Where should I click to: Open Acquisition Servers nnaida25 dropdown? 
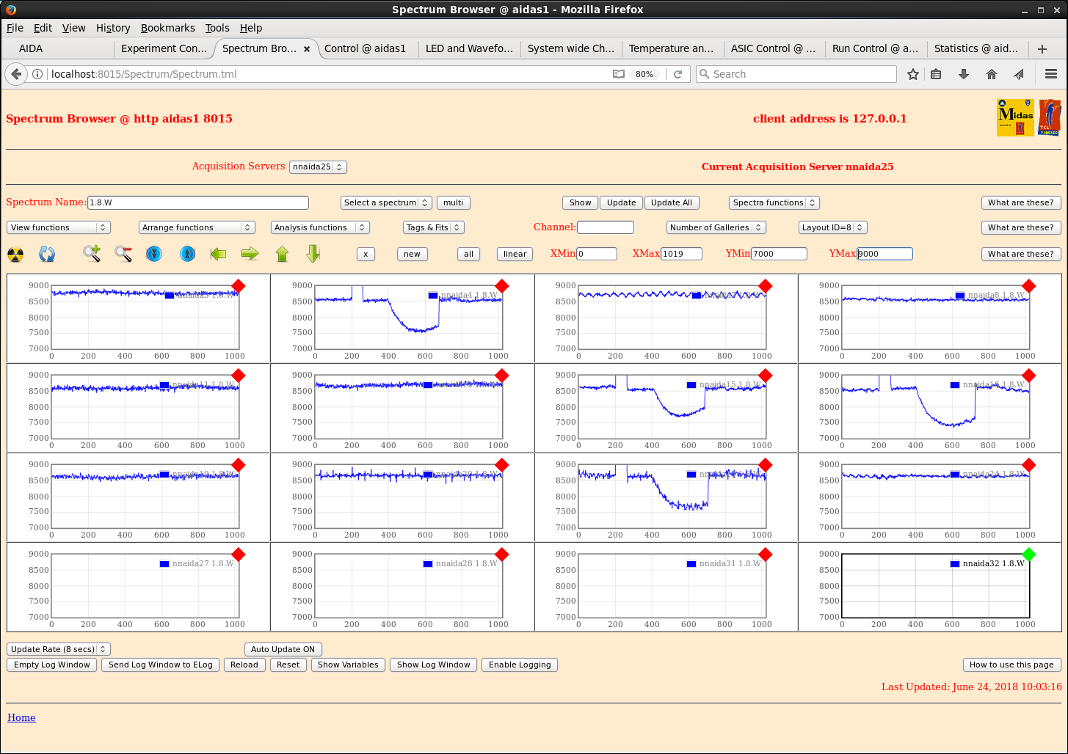coord(318,167)
